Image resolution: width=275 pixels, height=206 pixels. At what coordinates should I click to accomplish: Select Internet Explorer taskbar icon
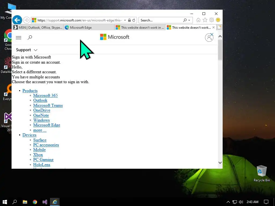(x=55, y=202)
